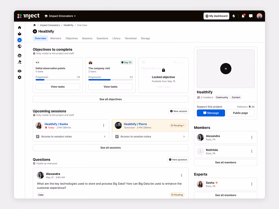Click the lock icon on Locked objective
The image size is (279, 209).
click(164, 70)
